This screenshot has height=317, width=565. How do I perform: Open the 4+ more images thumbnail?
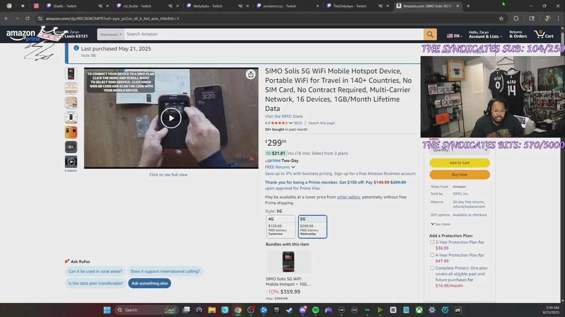[x=71, y=147]
